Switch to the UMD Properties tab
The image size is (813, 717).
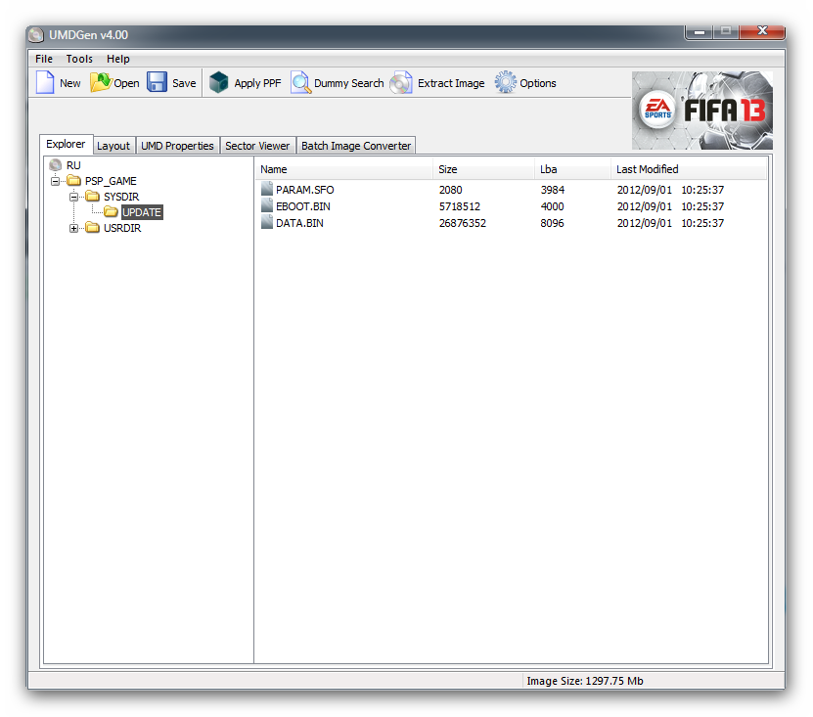[177, 146]
